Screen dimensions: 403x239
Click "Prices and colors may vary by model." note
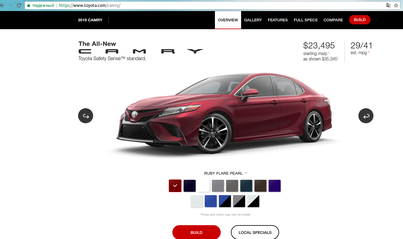226,215
